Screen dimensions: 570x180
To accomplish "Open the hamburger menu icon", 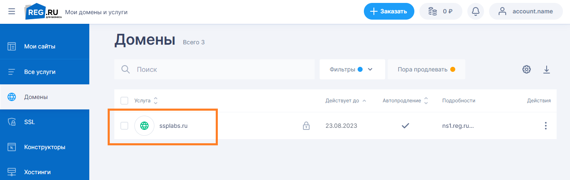I will (x=12, y=12).
